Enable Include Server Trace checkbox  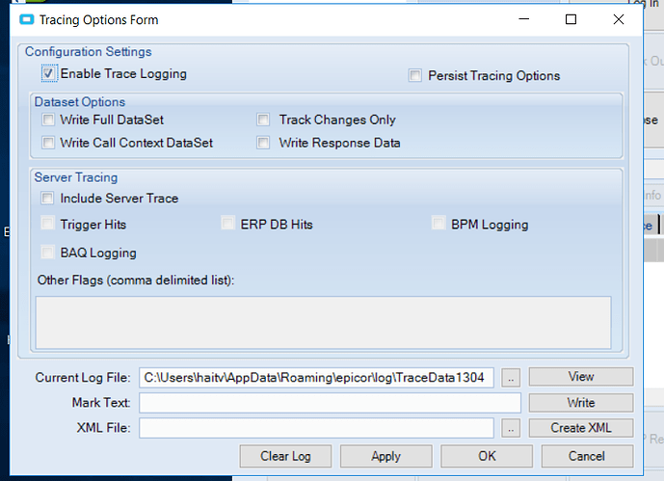[47, 199]
